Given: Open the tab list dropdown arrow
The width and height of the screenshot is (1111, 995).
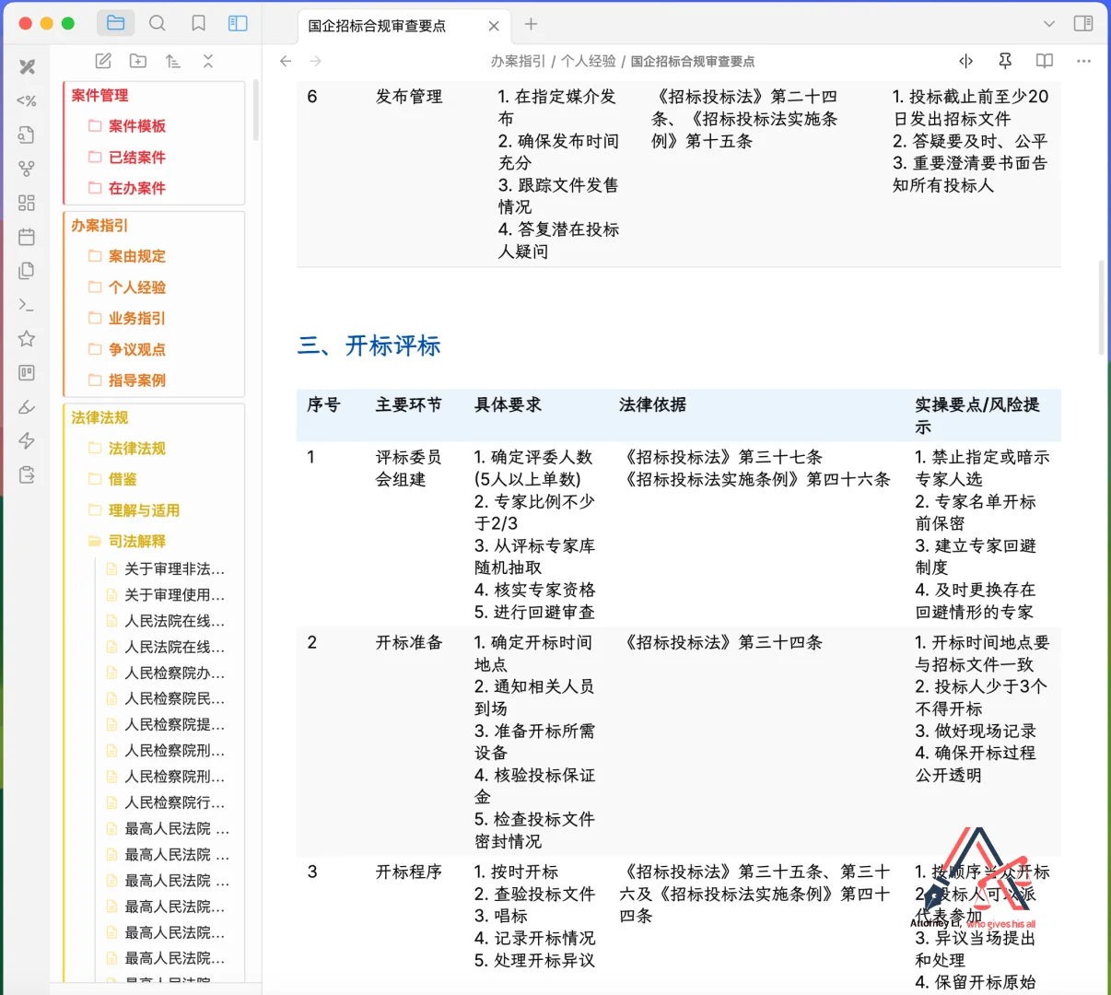Looking at the screenshot, I should (1049, 23).
